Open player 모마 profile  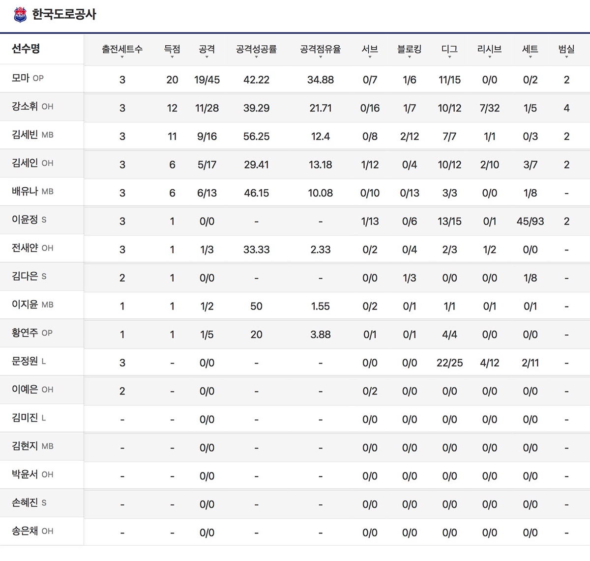(21, 78)
